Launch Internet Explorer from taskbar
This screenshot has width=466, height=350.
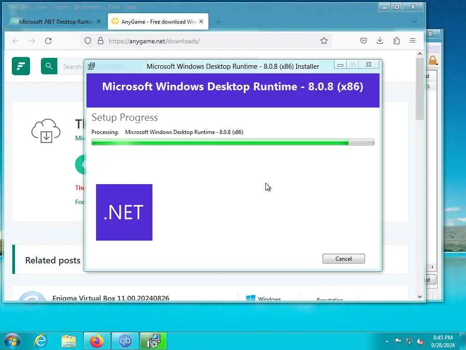click(x=41, y=341)
